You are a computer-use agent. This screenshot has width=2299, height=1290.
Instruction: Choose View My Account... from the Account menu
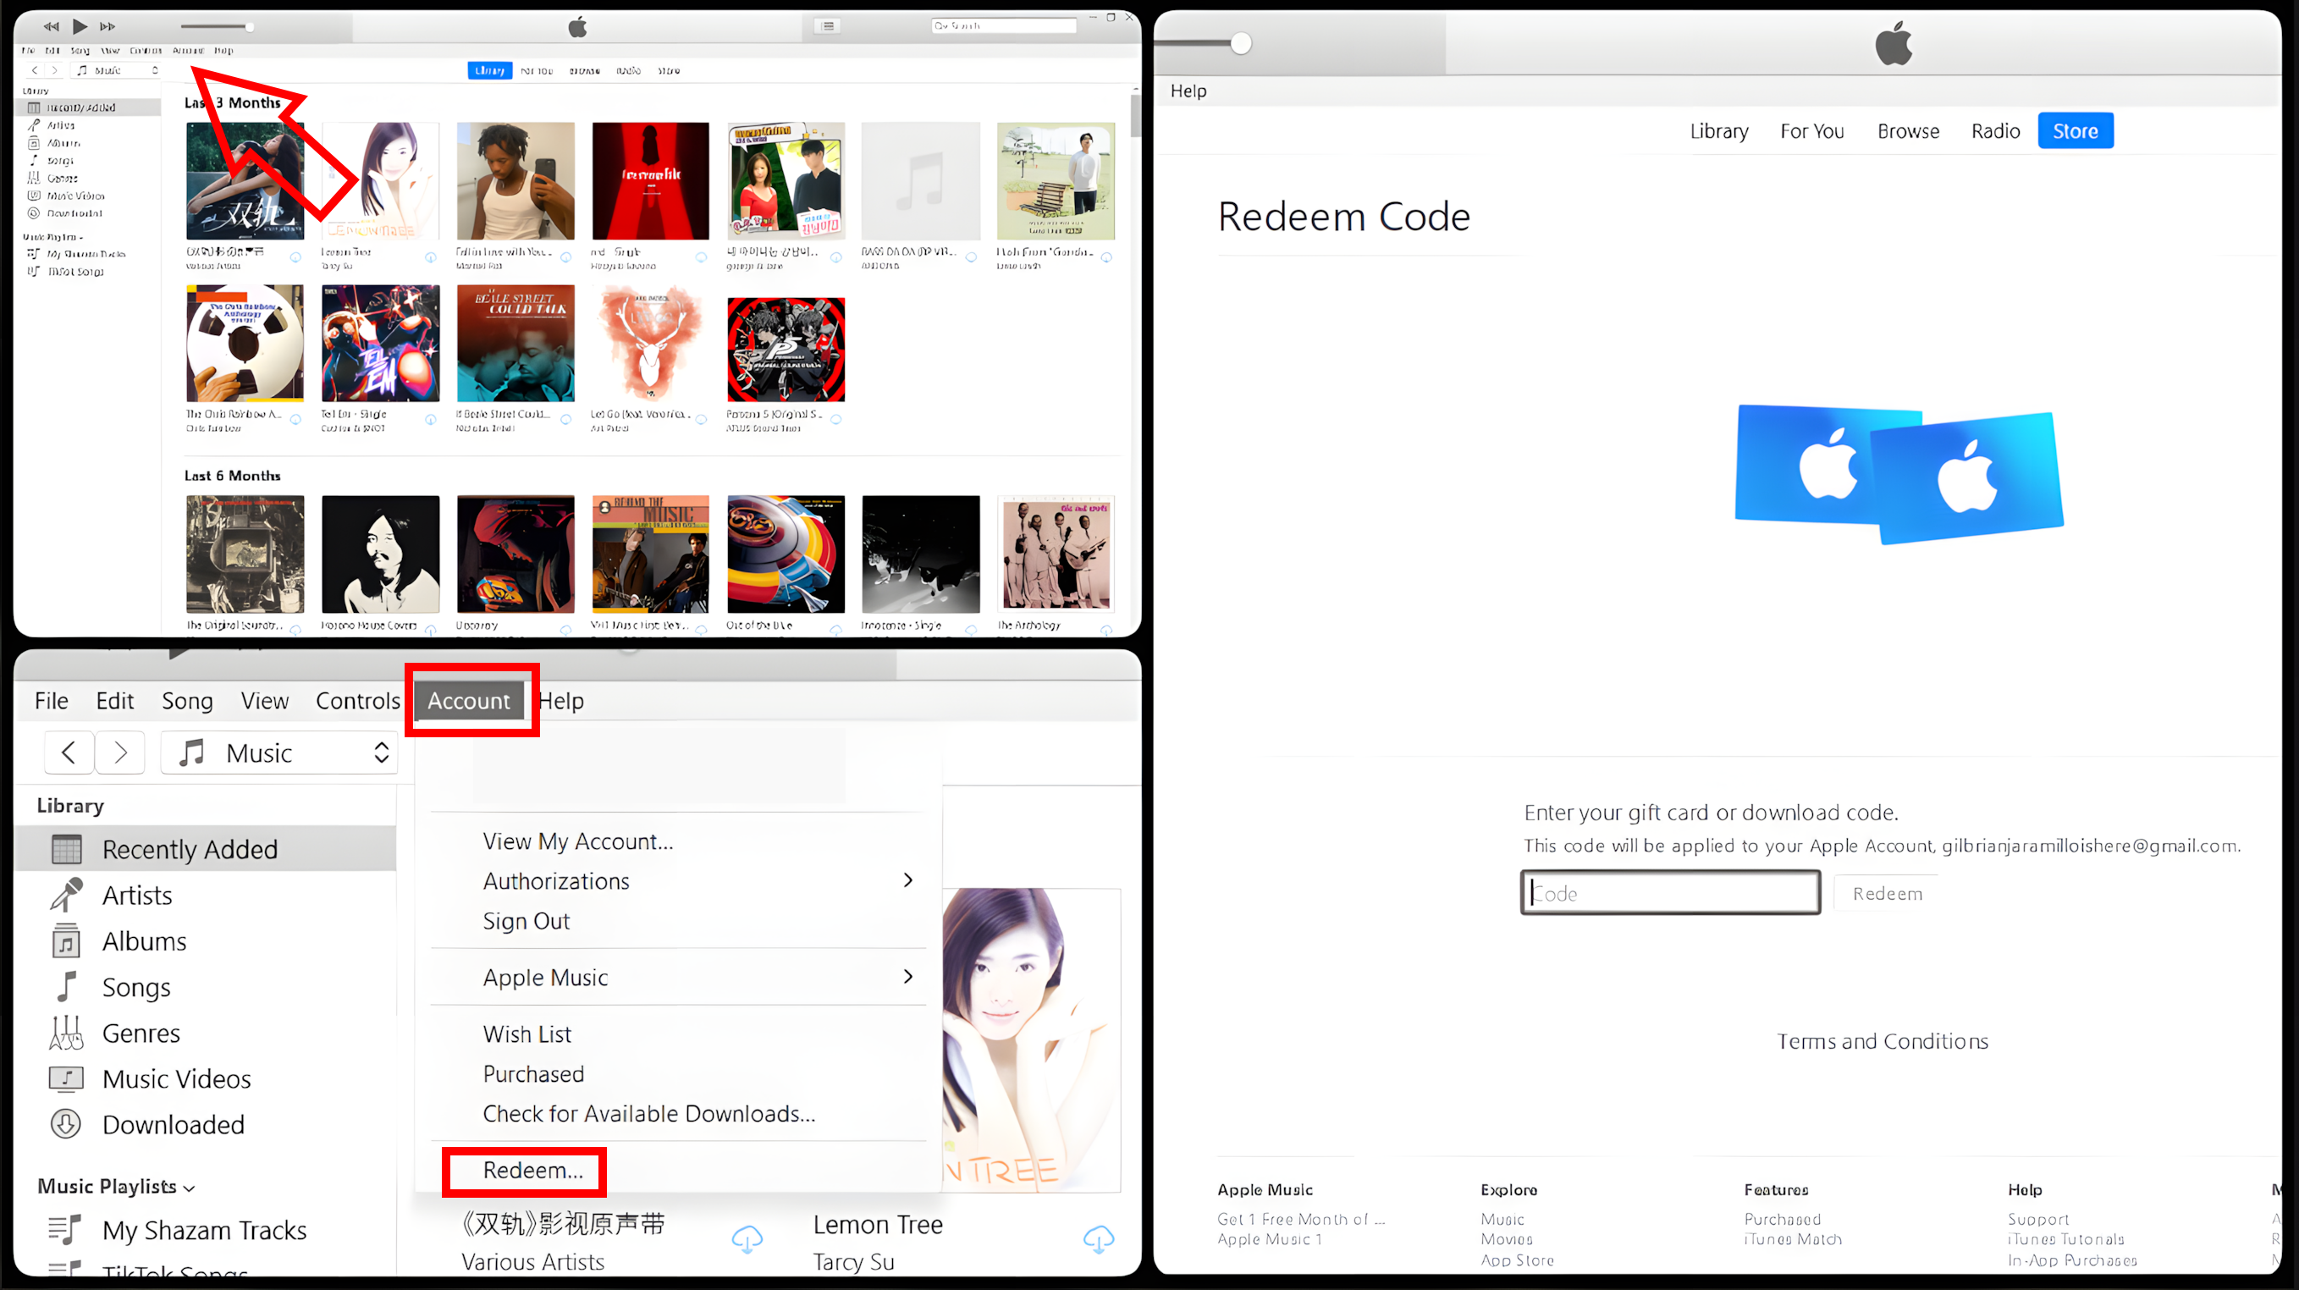point(578,841)
